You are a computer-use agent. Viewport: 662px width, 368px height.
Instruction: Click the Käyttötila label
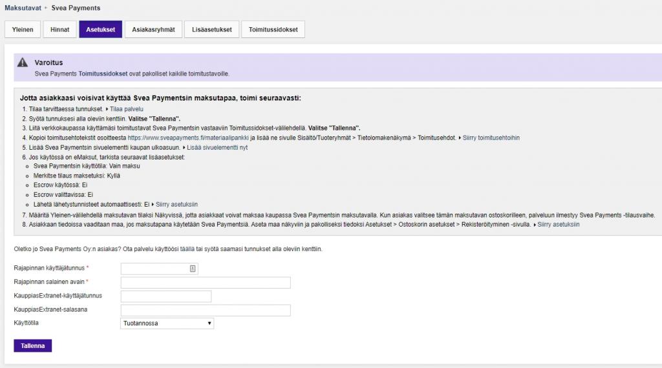[26, 323]
